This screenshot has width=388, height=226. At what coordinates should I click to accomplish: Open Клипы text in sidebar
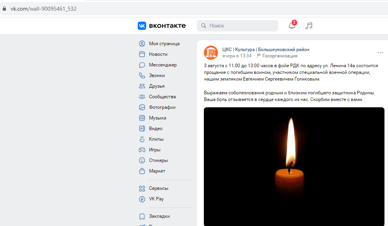[x=156, y=140]
